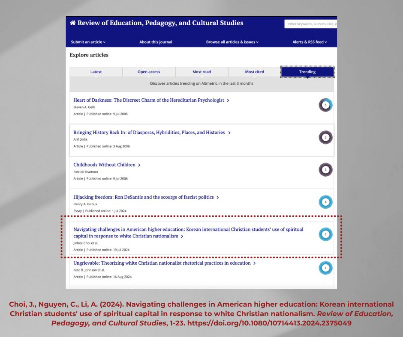Switch to the Most read tab
403x337 pixels.
(x=202, y=72)
